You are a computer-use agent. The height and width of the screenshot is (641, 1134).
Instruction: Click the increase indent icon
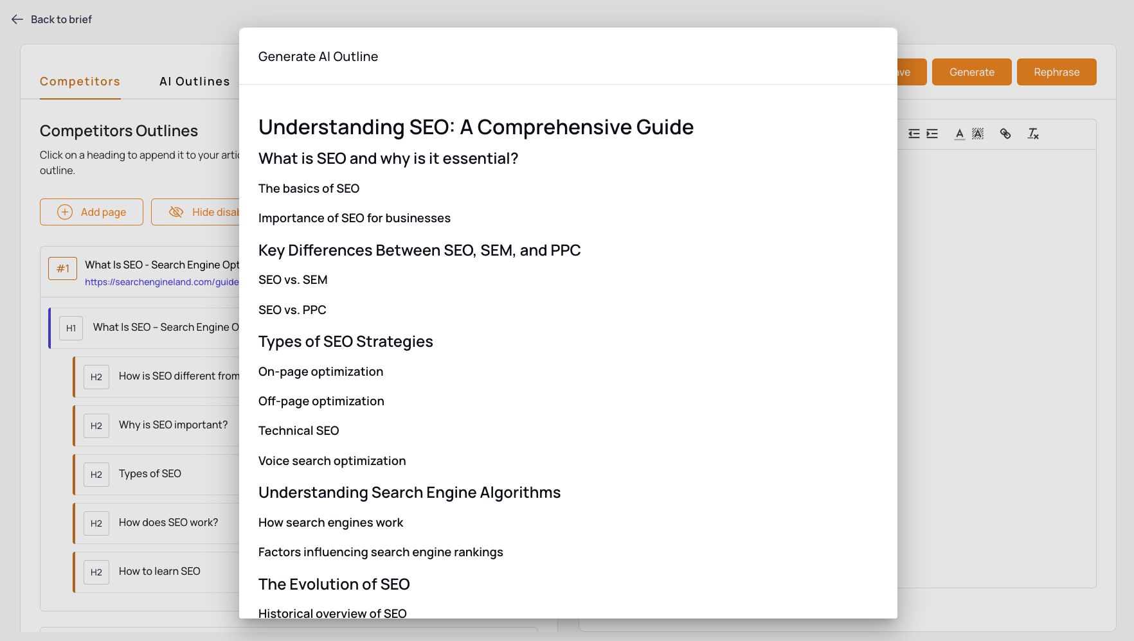[932, 134]
